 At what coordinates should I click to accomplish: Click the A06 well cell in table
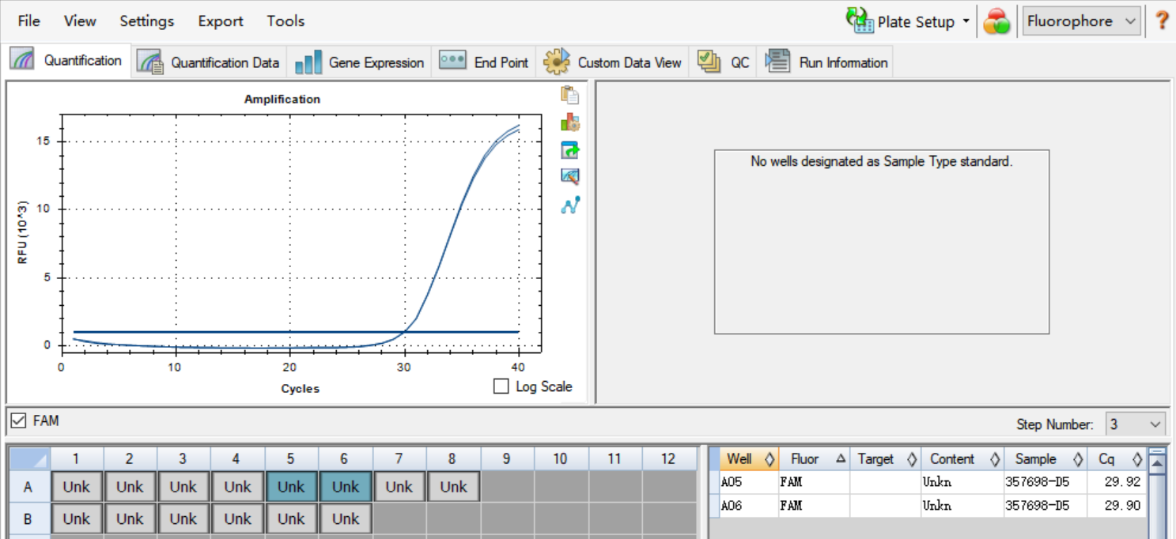[748, 506]
